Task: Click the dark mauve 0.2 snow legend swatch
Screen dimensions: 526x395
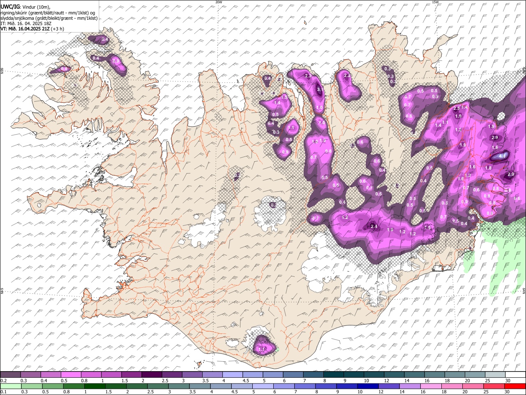Action: [10, 374]
